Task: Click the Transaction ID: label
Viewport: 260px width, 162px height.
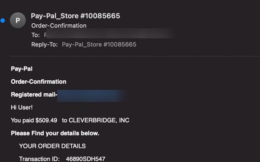Action: 39,159
